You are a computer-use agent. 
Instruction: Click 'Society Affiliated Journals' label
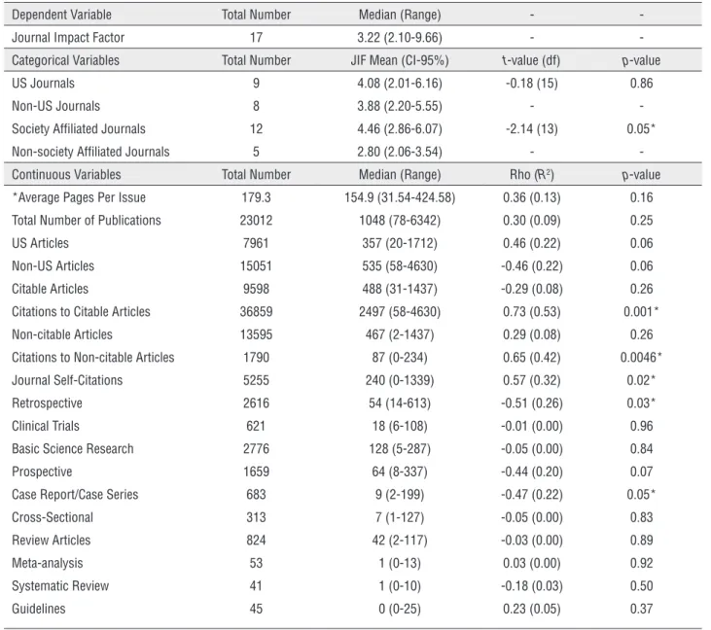(x=79, y=129)
